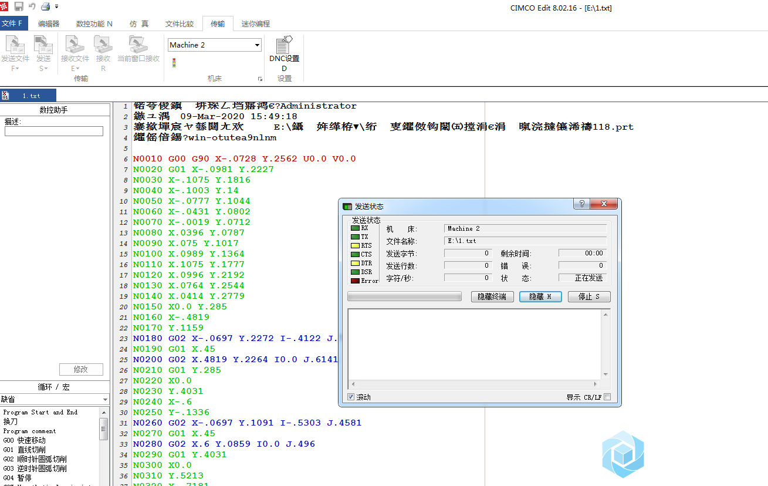Click the Undo arrow icon
The width and height of the screenshot is (768, 486).
(x=32, y=6)
